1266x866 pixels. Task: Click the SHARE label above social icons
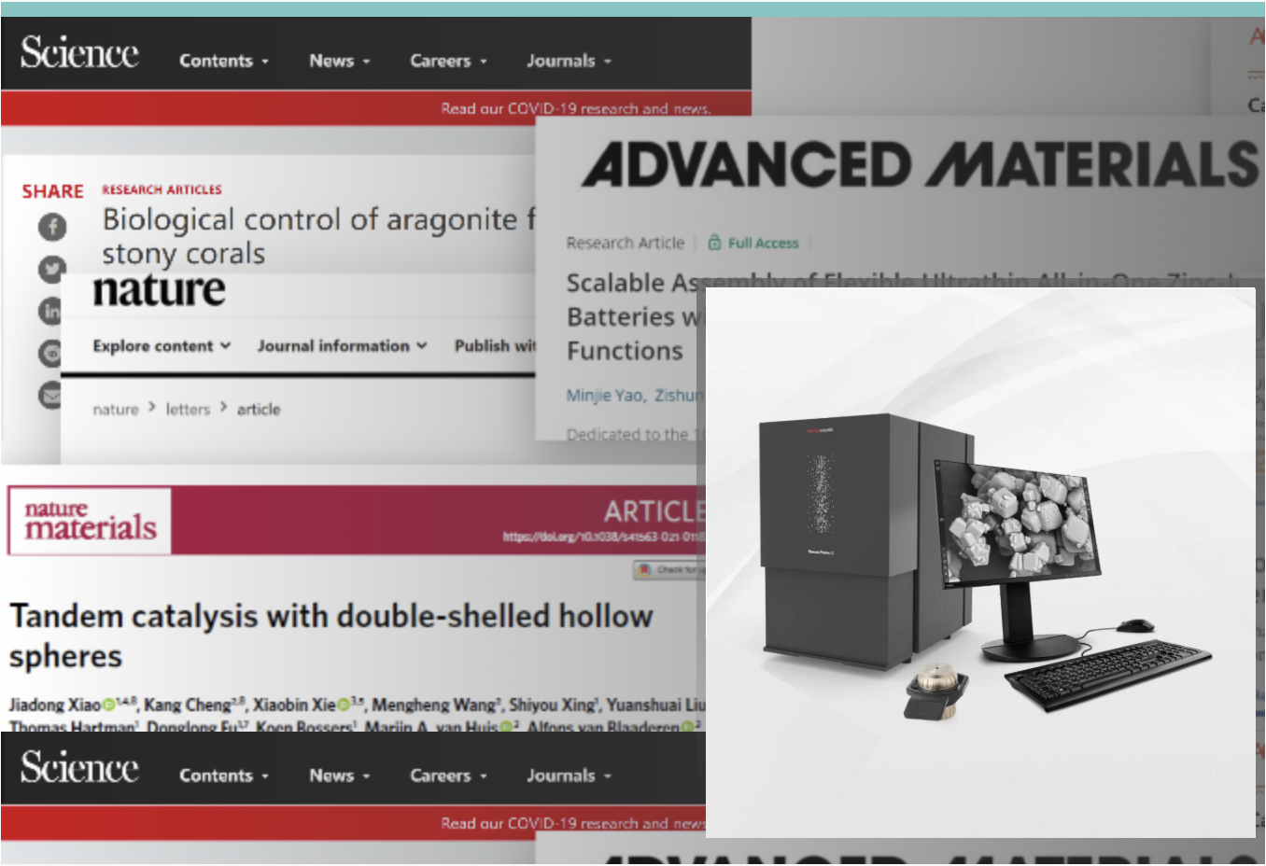click(x=53, y=191)
